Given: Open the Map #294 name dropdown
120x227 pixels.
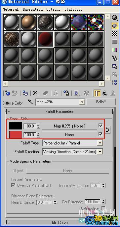Looking at the screenshot, I should click(82, 102).
